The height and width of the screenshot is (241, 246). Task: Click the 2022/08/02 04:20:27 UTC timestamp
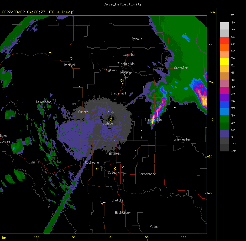click(x=28, y=12)
